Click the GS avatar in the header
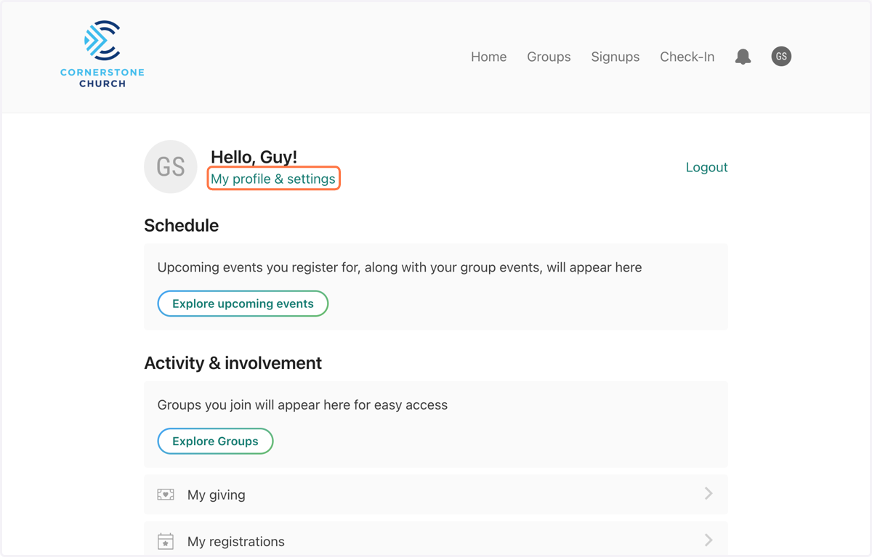This screenshot has width=872, height=557. [x=781, y=56]
